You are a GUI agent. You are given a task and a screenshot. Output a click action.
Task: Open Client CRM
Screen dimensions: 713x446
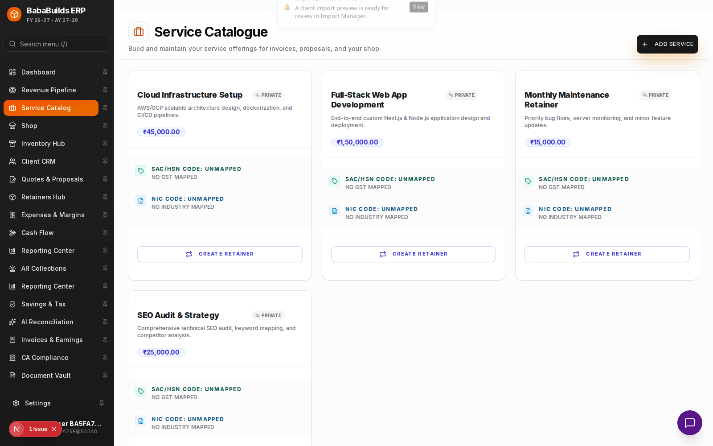[51, 161]
